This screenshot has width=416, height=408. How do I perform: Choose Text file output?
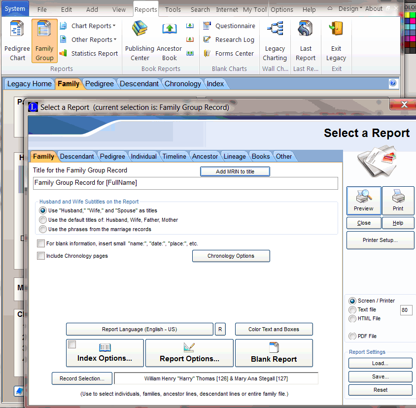pyautogui.click(x=352, y=309)
